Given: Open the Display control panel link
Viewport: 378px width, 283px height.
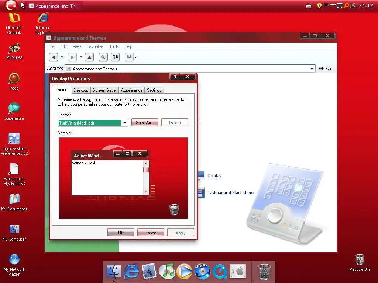Looking at the screenshot, I should [214, 176].
